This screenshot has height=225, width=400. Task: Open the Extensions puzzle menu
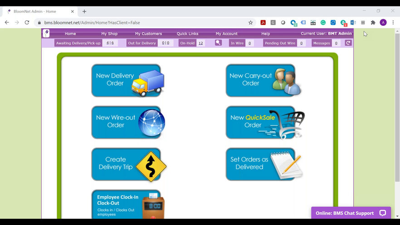pos(373,22)
